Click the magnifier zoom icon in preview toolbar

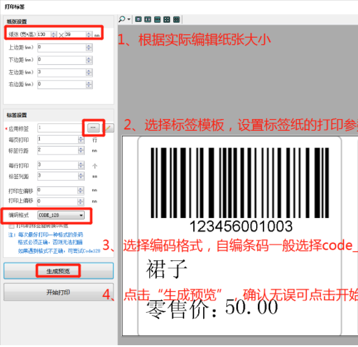point(122,19)
